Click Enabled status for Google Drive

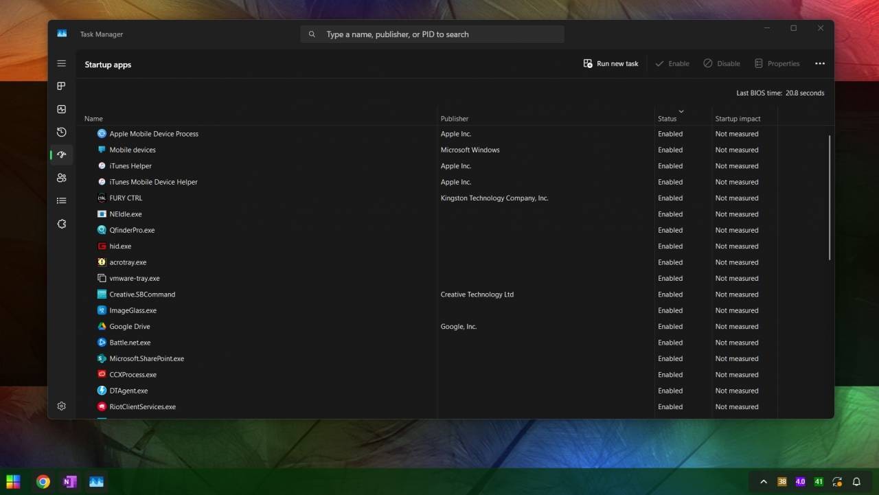click(x=670, y=327)
